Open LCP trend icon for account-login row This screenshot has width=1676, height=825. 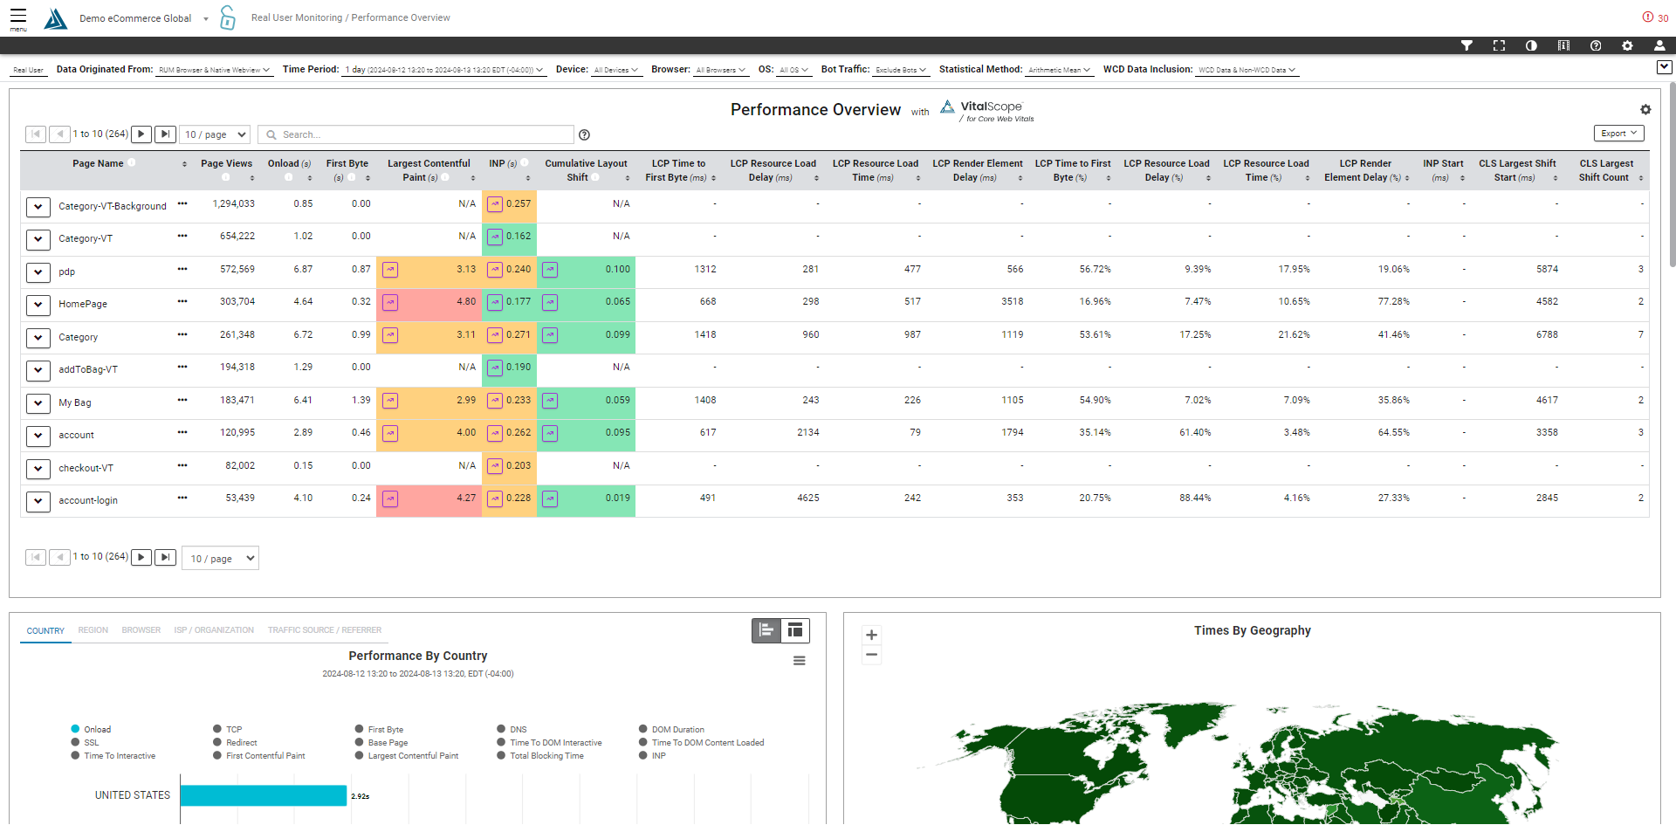click(x=390, y=499)
